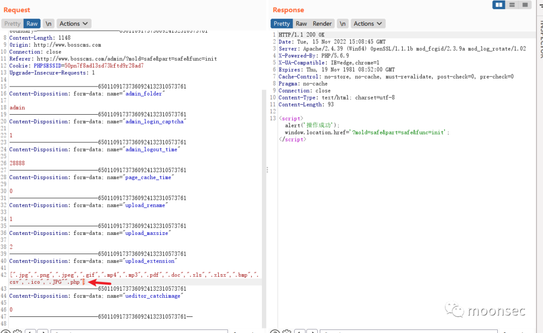Click the Origin header line in request

[x=55, y=45]
